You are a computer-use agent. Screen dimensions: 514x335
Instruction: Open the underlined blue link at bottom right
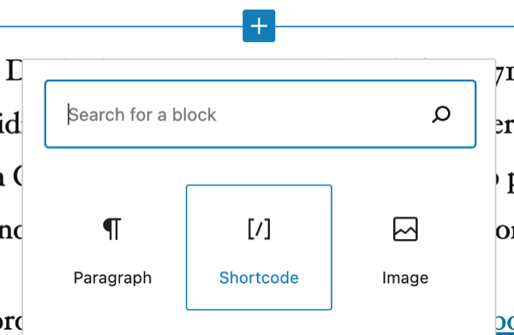click(505, 323)
